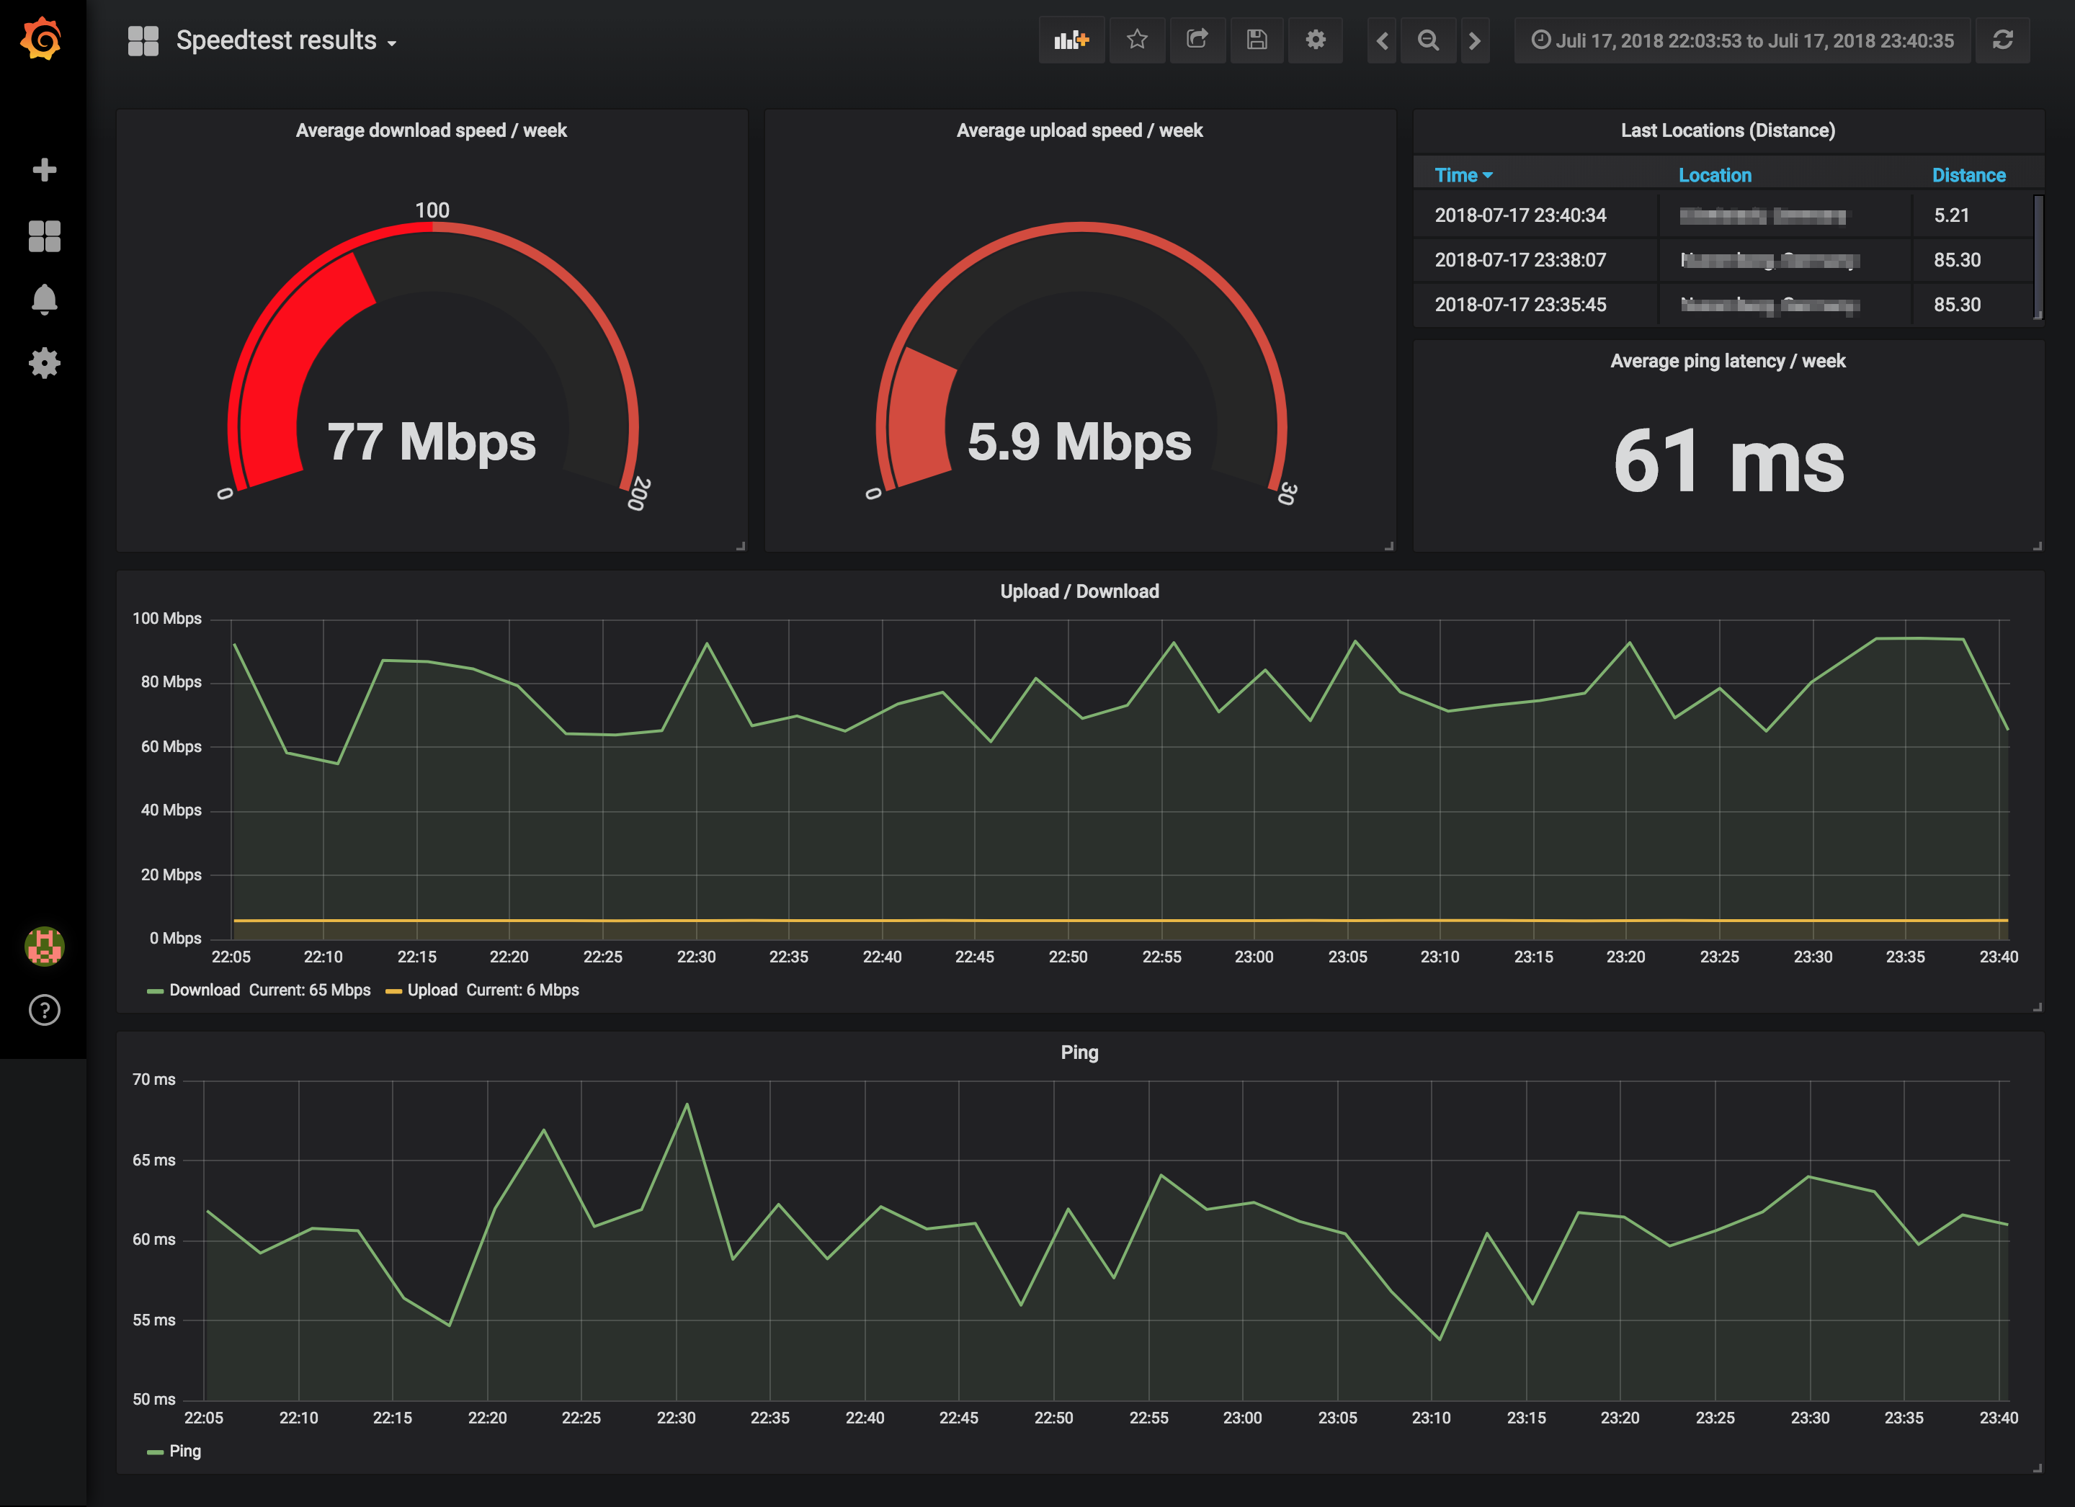This screenshot has height=1507, width=2075.
Task: Save the dashboard with floppy icon
Action: pyautogui.click(x=1257, y=40)
